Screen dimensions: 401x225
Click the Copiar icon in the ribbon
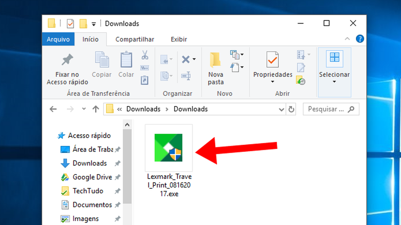click(x=101, y=60)
